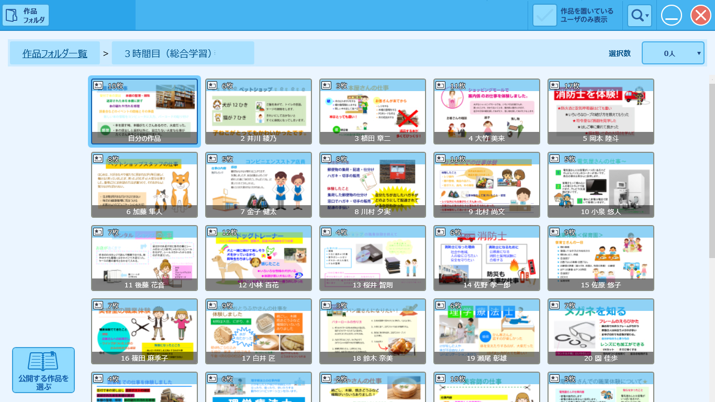
Task: Open 川村 夕実's work thumbnail
Action: pyautogui.click(x=373, y=185)
